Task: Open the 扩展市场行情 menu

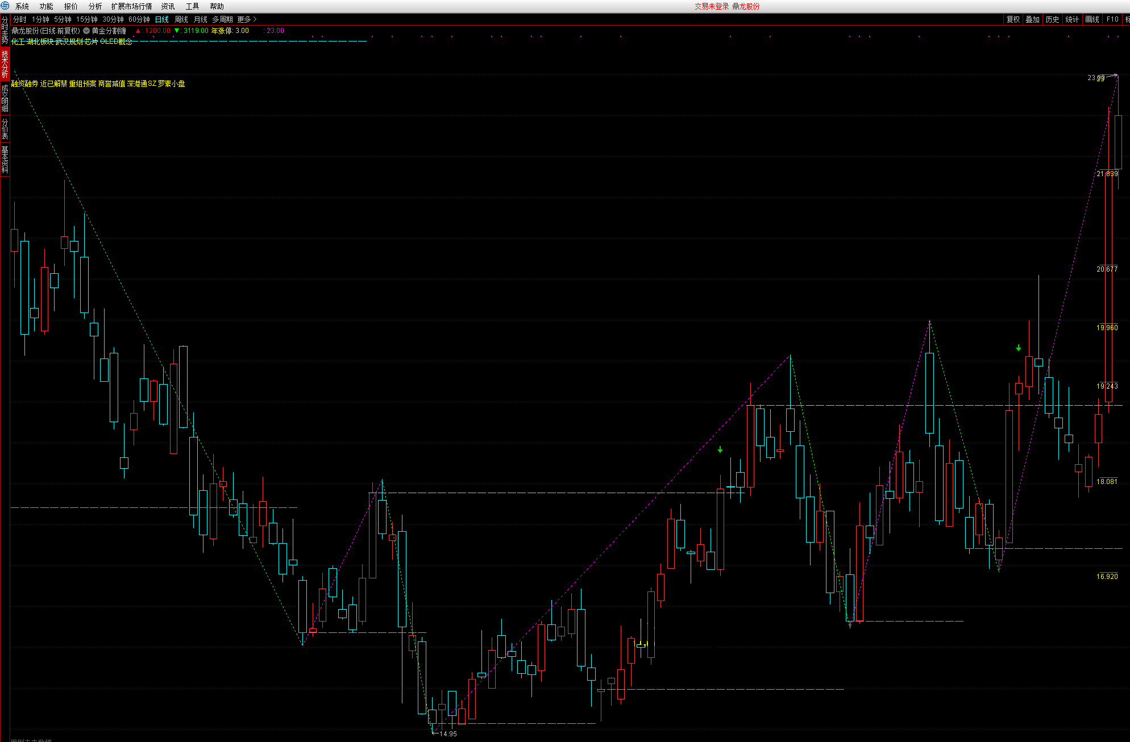Action: coord(132,6)
